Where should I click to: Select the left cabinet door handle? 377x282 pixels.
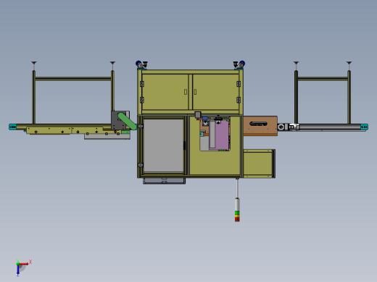point(186,92)
